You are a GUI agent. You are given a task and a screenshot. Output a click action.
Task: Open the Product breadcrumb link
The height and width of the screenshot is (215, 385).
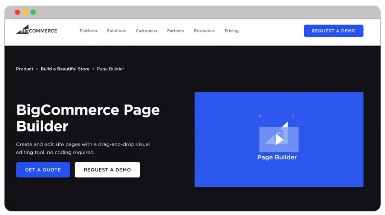click(24, 69)
